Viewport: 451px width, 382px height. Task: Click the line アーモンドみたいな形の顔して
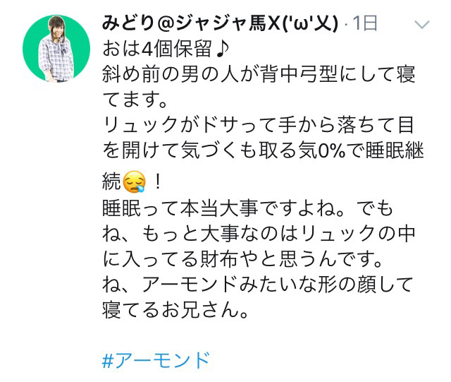258,285
